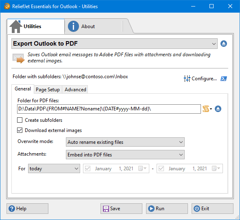Toggle the start date checkbox
Screen dimensions: 240x220
coord(88,169)
